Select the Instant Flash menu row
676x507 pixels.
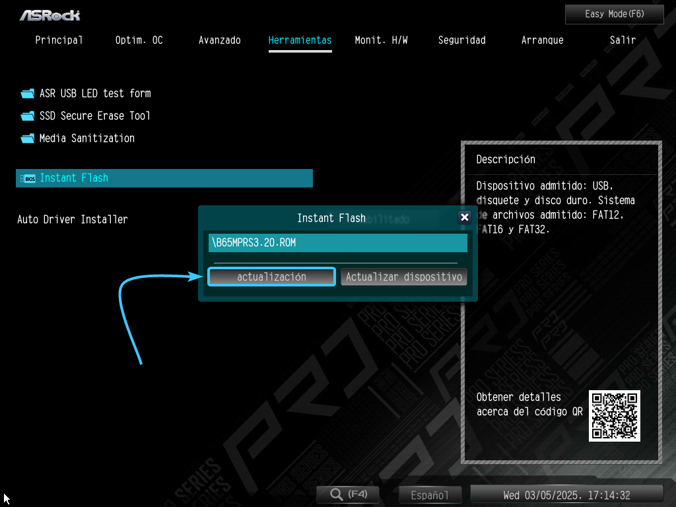pyautogui.click(x=164, y=178)
